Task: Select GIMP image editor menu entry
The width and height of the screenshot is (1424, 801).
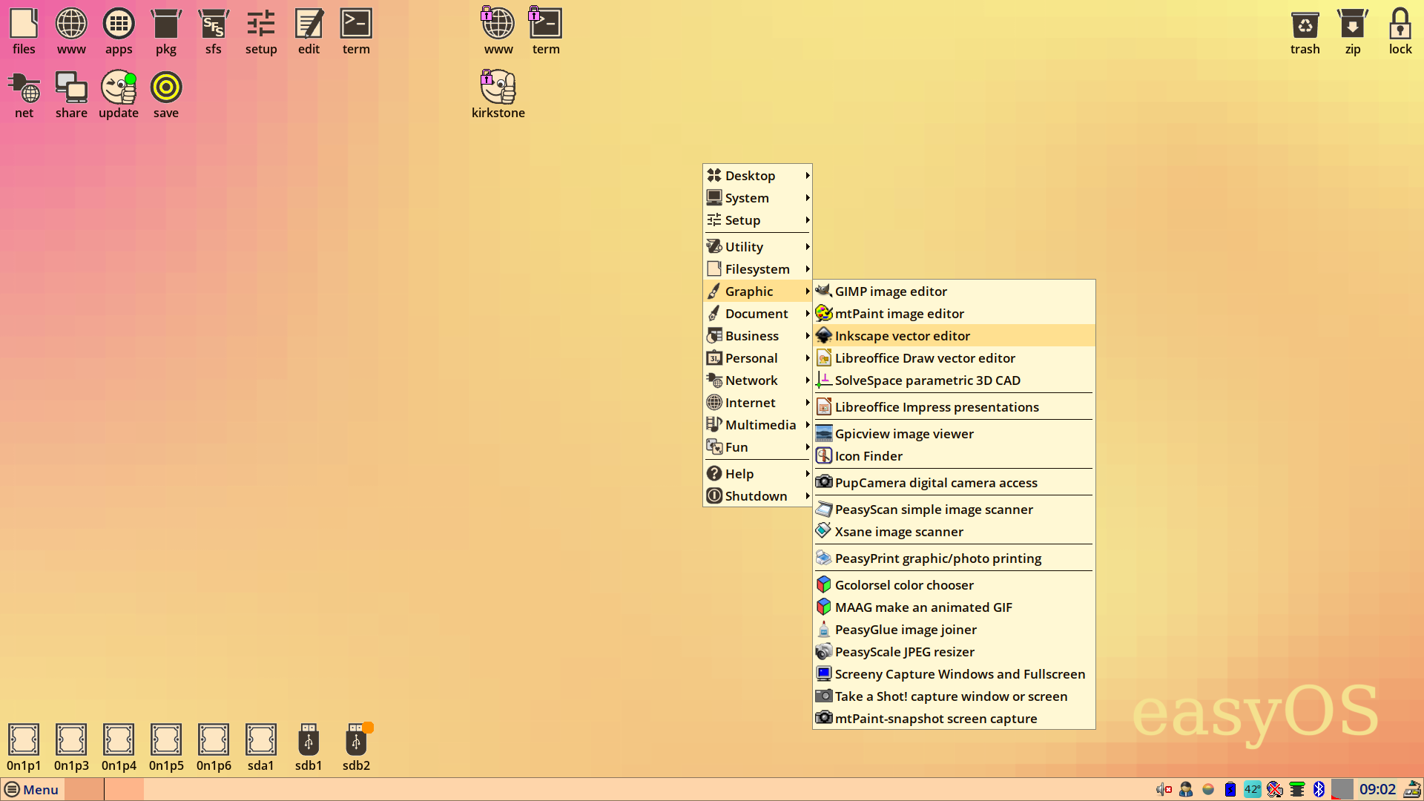Action: (890, 291)
